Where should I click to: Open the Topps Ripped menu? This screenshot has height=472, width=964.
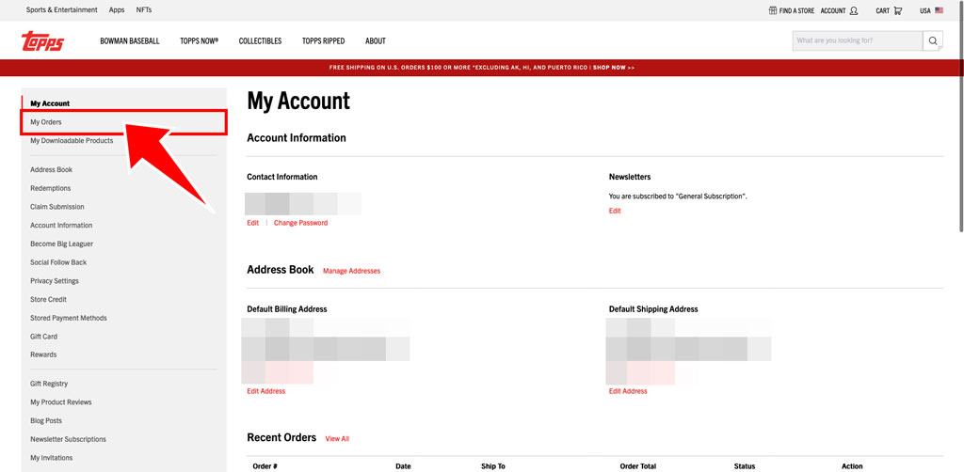pyautogui.click(x=324, y=41)
